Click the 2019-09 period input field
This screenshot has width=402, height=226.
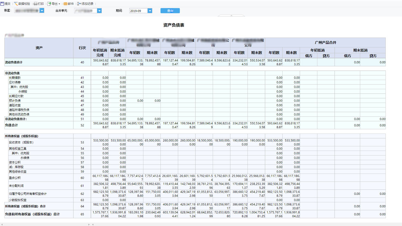coord(139,11)
